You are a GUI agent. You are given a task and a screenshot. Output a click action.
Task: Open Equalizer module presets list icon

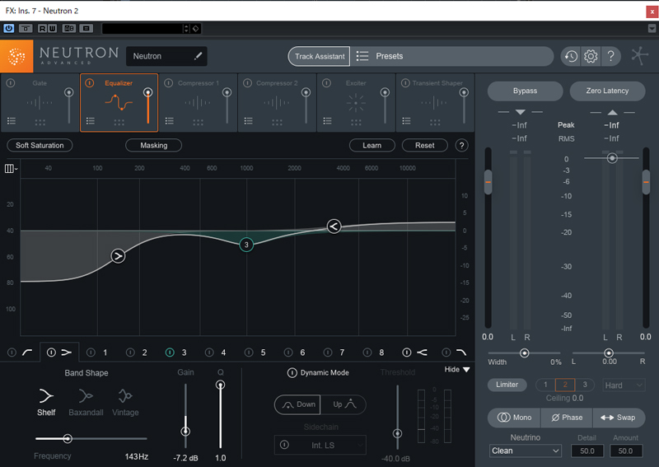point(91,121)
